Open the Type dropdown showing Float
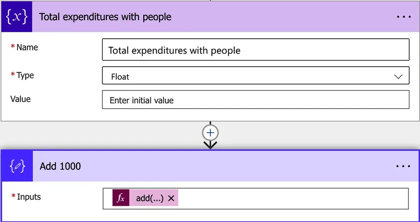This screenshot has width=420, height=222. [255, 76]
